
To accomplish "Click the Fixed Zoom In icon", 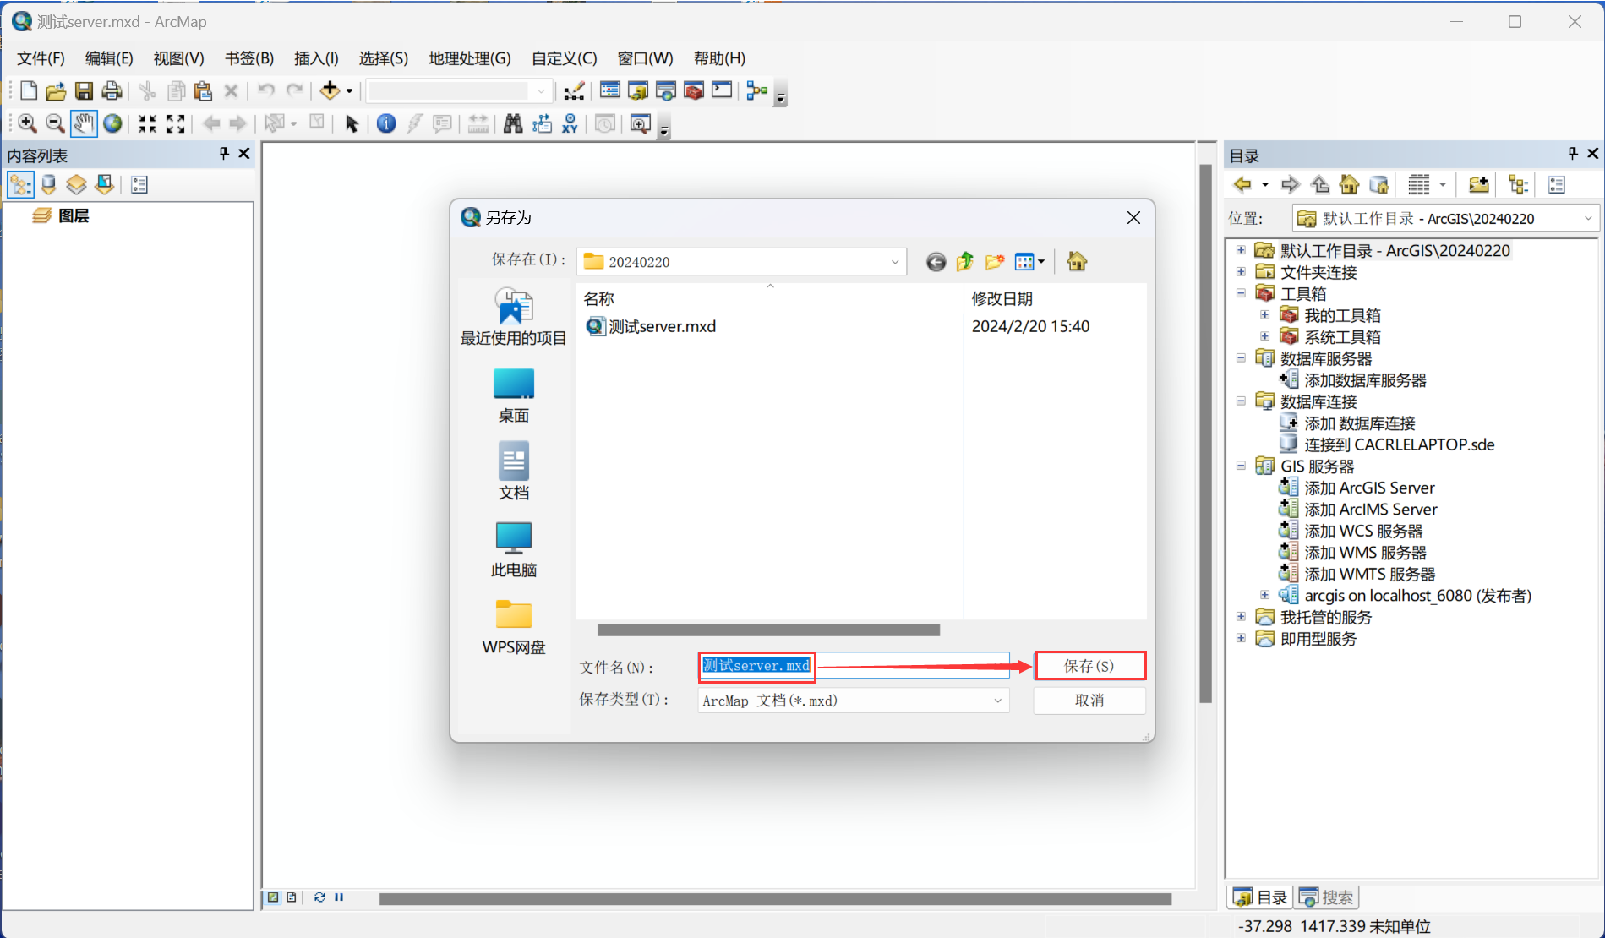I will click(147, 123).
